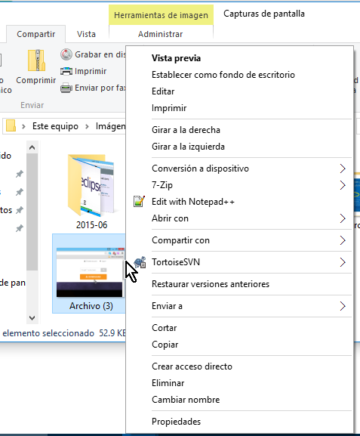Expand Conversión a dispositivo submenu arrow

coord(343,169)
